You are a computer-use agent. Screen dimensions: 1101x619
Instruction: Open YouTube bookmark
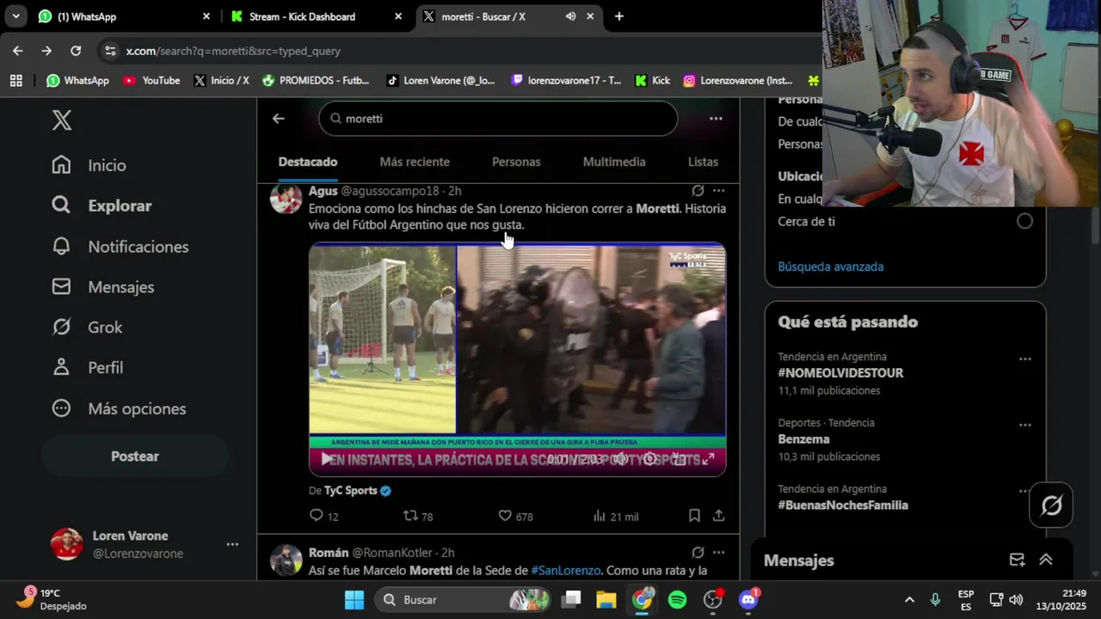click(x=151, y=80)
